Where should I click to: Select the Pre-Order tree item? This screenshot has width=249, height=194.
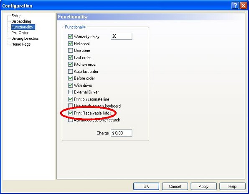(20, 33)
